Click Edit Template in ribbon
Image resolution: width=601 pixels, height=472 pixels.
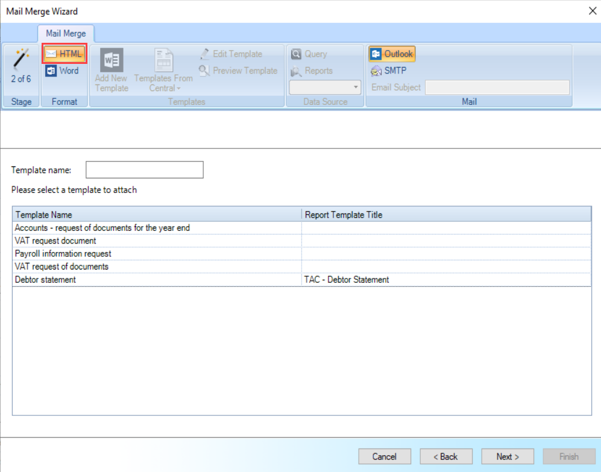[x=231, y=54]
